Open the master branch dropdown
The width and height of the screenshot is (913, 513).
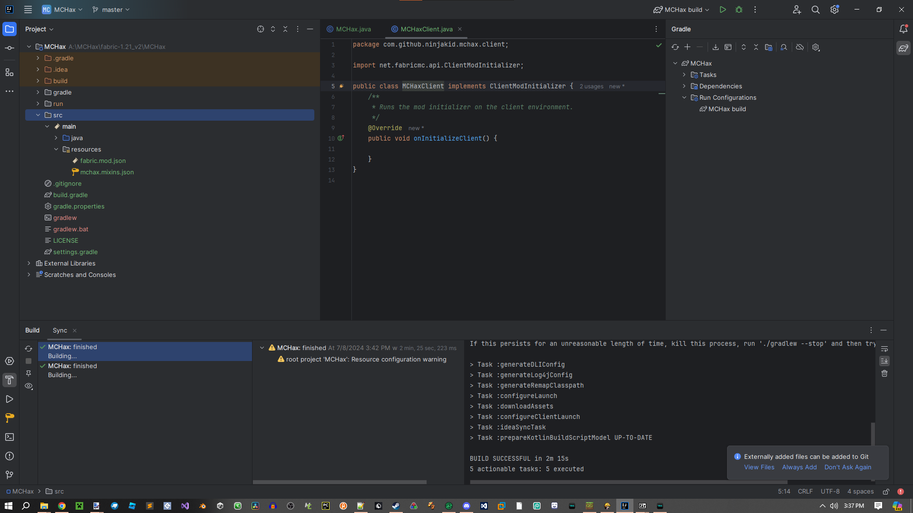(111, 9)
